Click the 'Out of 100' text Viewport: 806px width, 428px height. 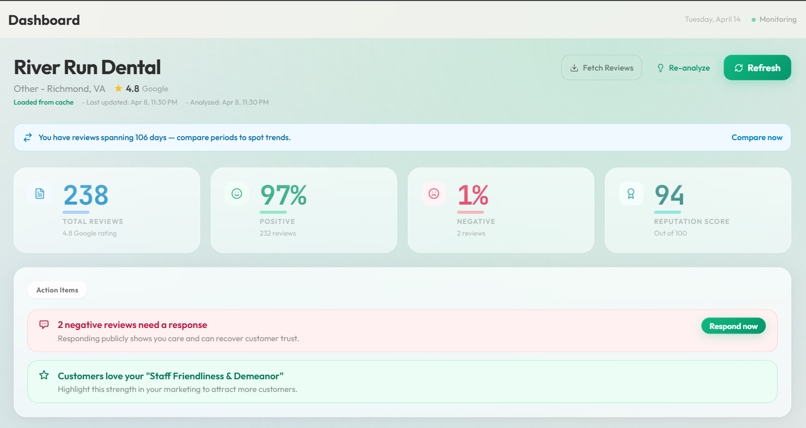coord(670,234)
